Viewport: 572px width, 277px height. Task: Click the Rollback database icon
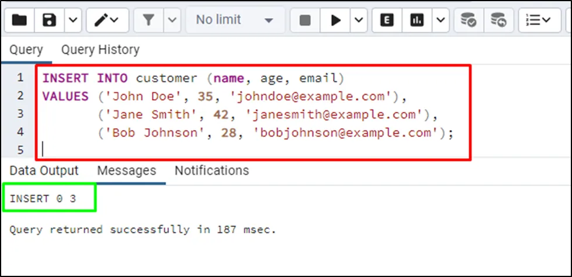click(x=498, y=20)
